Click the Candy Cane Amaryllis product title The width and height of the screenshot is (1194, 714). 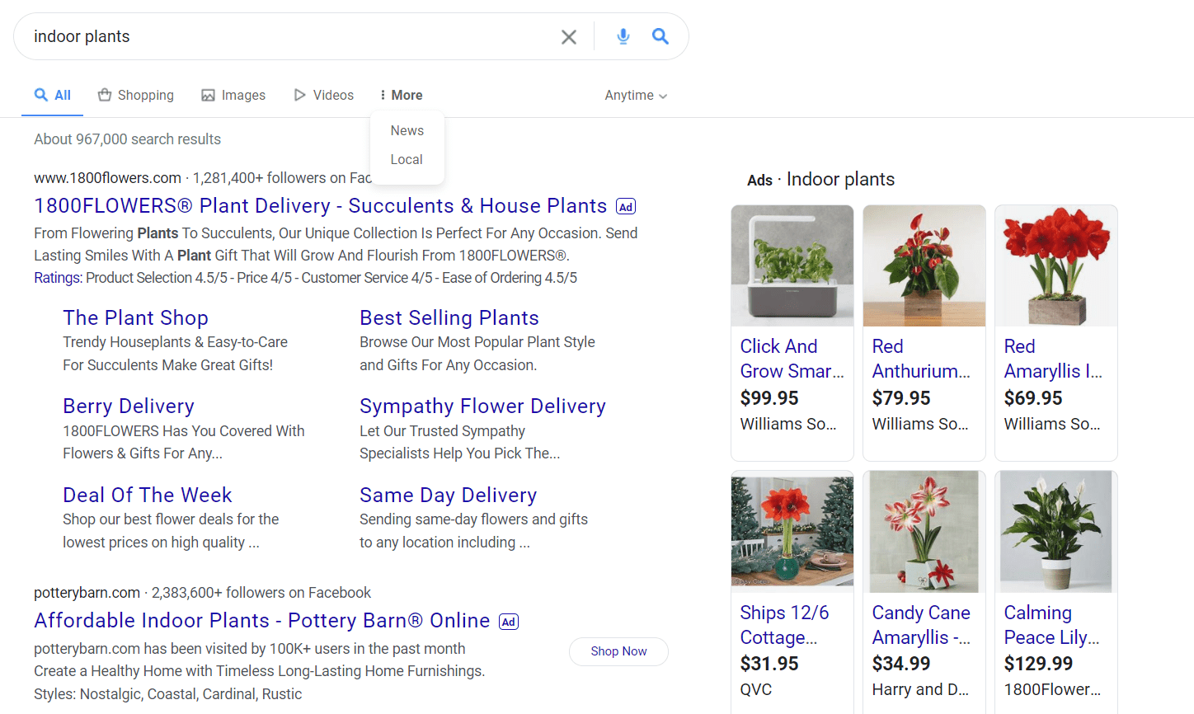[x=921, y=625]
